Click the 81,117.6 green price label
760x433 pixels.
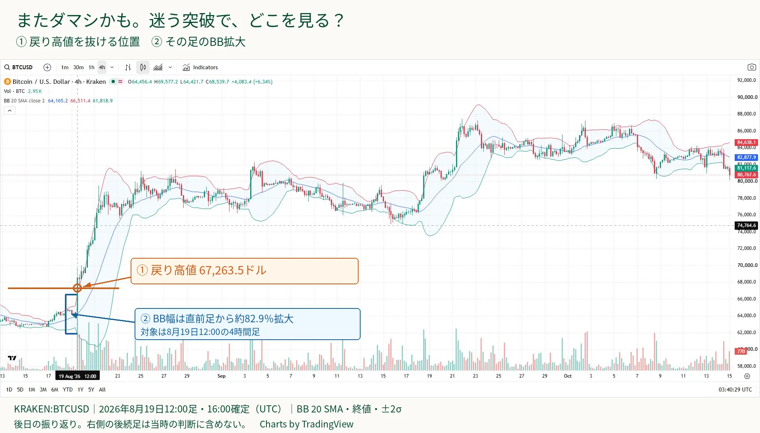(746, 168)
